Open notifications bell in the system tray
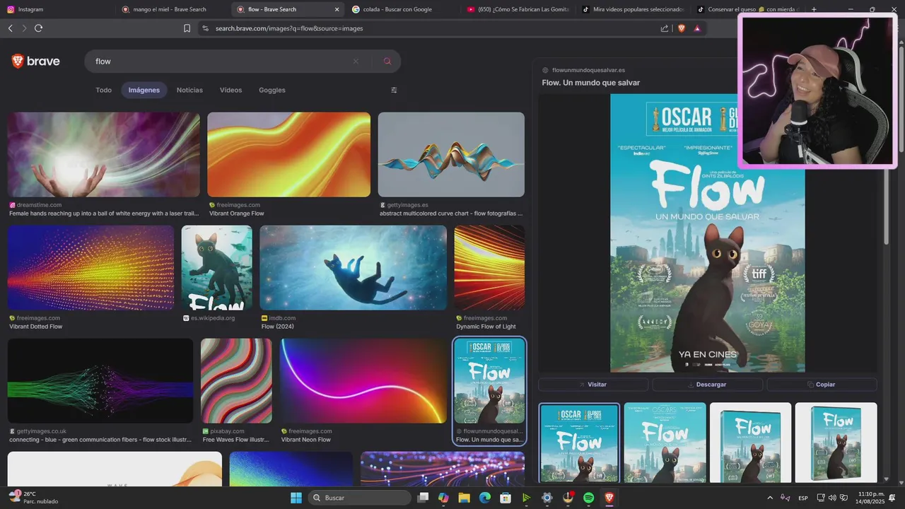The width and height of the screenshot is (905, 509). click(x=892, y=498)
